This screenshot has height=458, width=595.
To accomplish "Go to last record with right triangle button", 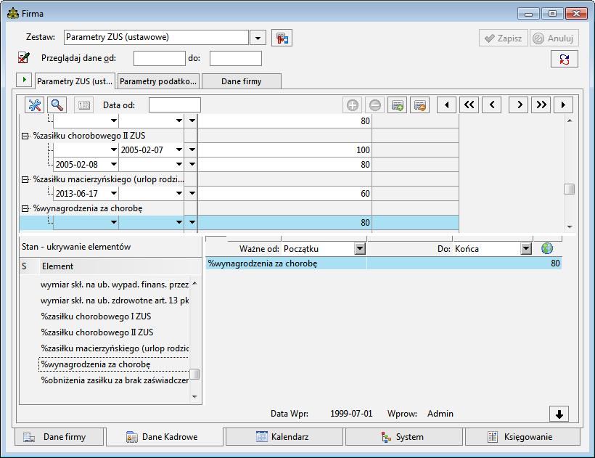I will click(x=564, y=105).
